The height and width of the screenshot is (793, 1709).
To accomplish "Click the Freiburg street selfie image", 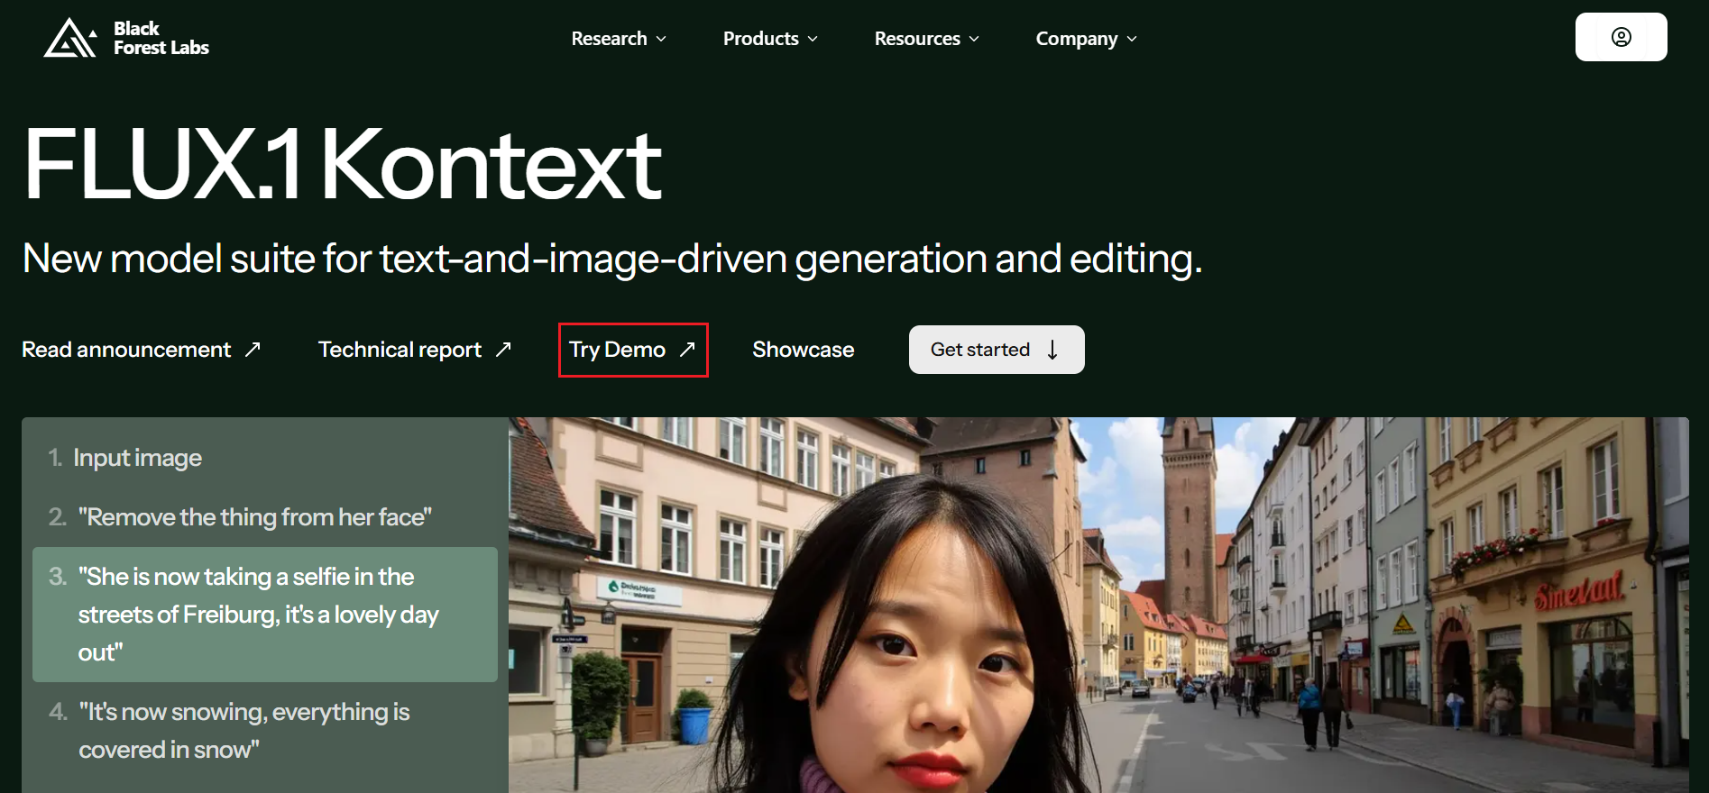I will click(1098, 605).
